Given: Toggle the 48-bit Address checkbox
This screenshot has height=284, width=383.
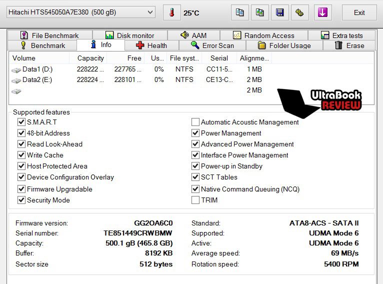Looking at the screenshot, I should tap(21, 133).
